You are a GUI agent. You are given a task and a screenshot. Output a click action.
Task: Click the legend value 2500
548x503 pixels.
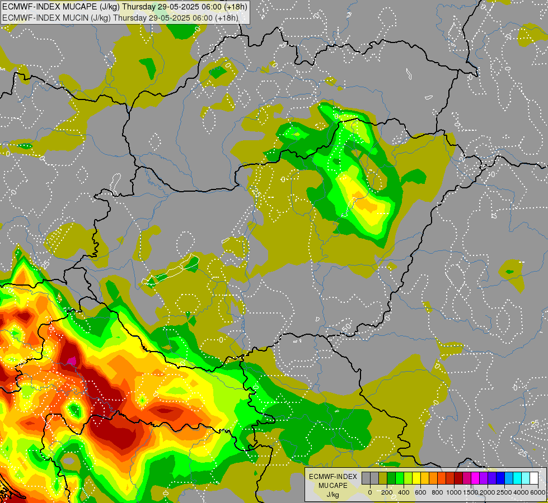504,492
